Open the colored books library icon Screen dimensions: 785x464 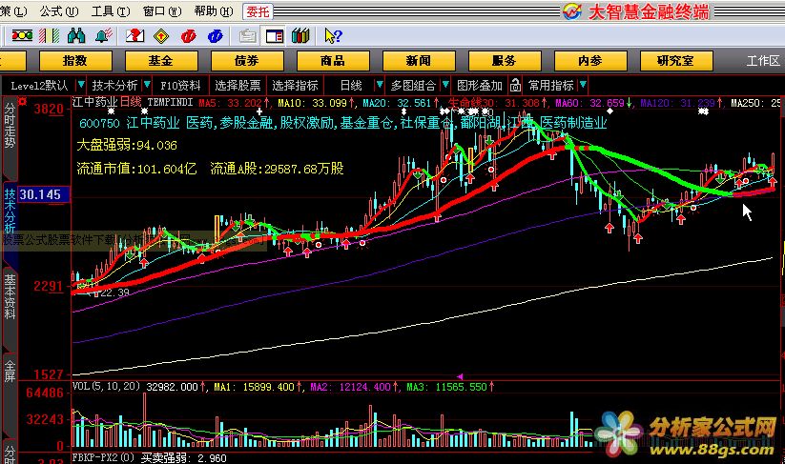pyautogui.click(x=300, y=36)
